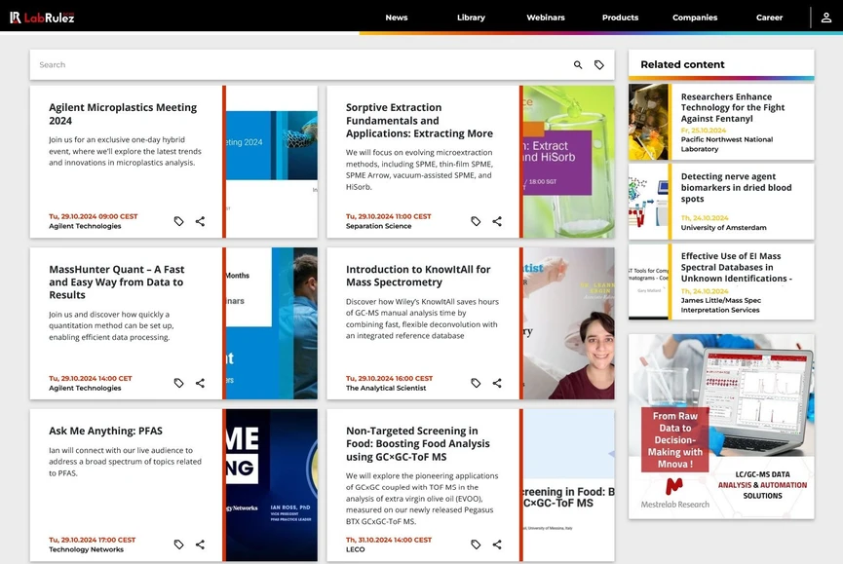Open Non-Targeted Screening in Food title
The height and width of the screenshot is (564, 843).
tap(418, 443)
